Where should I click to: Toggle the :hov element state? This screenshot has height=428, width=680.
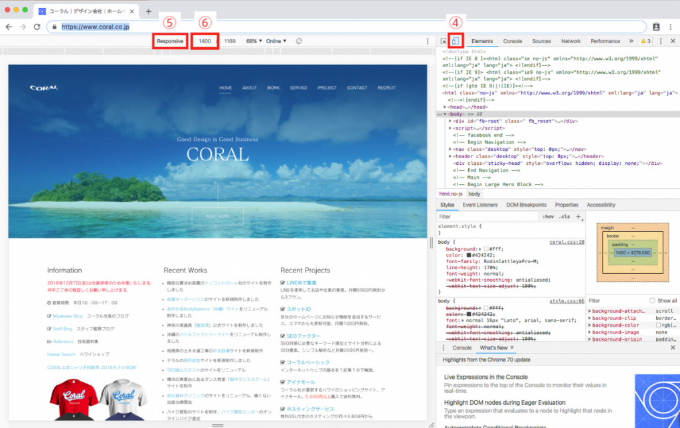548,217
